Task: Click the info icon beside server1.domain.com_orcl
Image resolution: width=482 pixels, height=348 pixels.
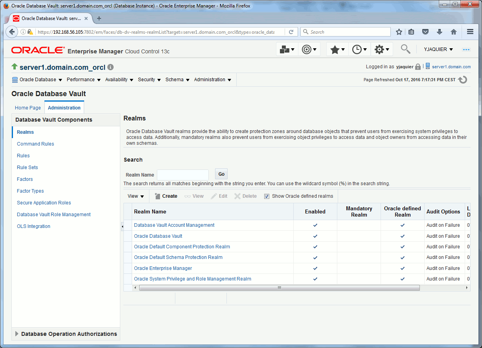Action: [110, 67]
